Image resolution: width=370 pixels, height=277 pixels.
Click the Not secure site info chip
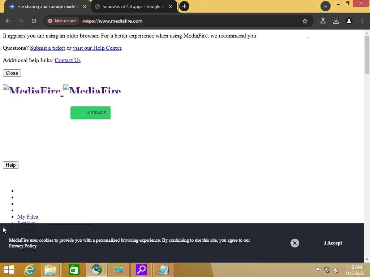62,21
